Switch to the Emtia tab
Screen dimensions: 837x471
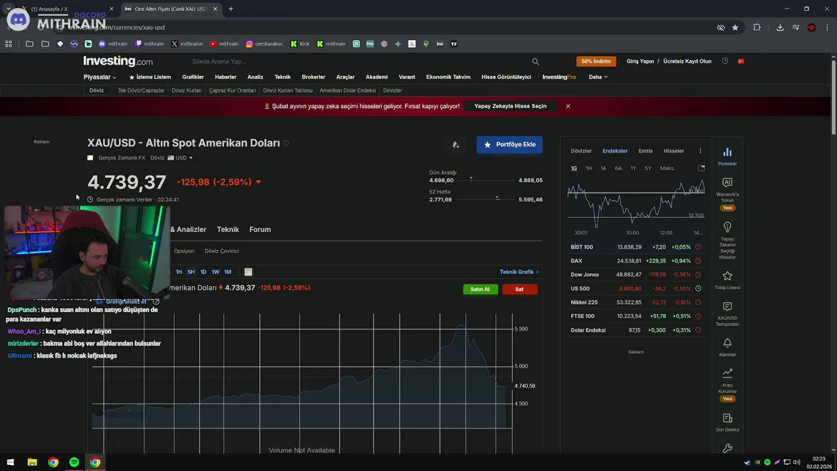[645, 151]
